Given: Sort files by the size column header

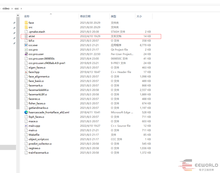Looking at the screenshot, I should click(139, 16).
